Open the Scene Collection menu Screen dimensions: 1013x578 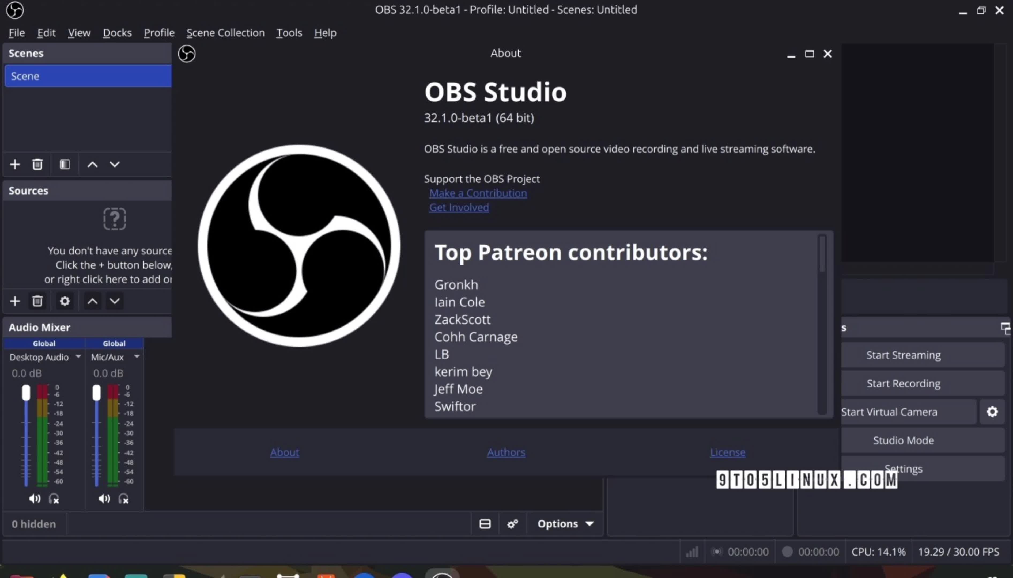pyautogui.click(x=226, y=33)
